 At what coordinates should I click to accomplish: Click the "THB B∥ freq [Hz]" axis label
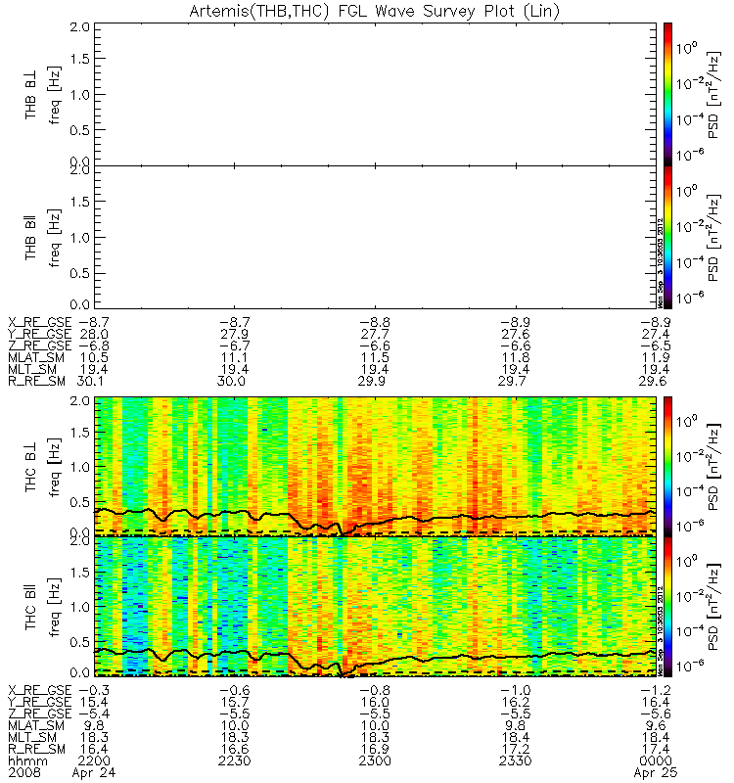point(42,238)
